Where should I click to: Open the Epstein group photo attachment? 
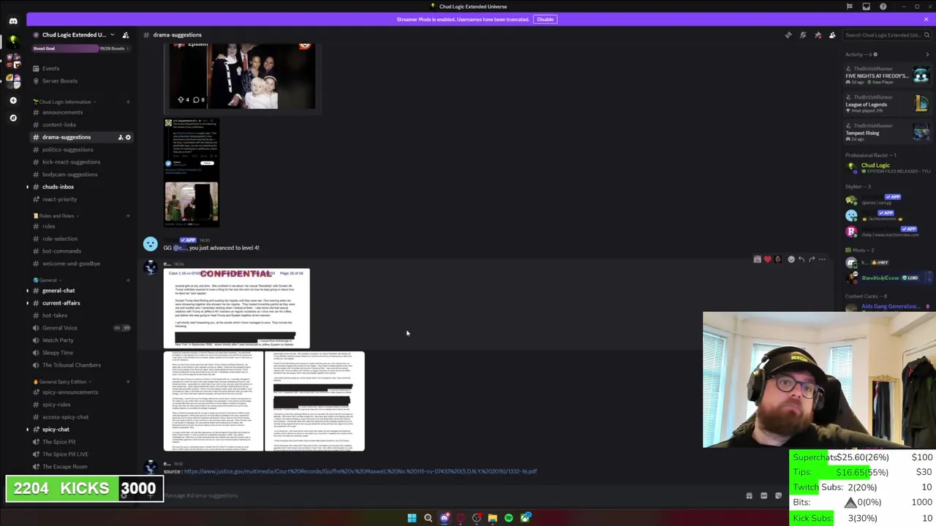click(242, 76)
